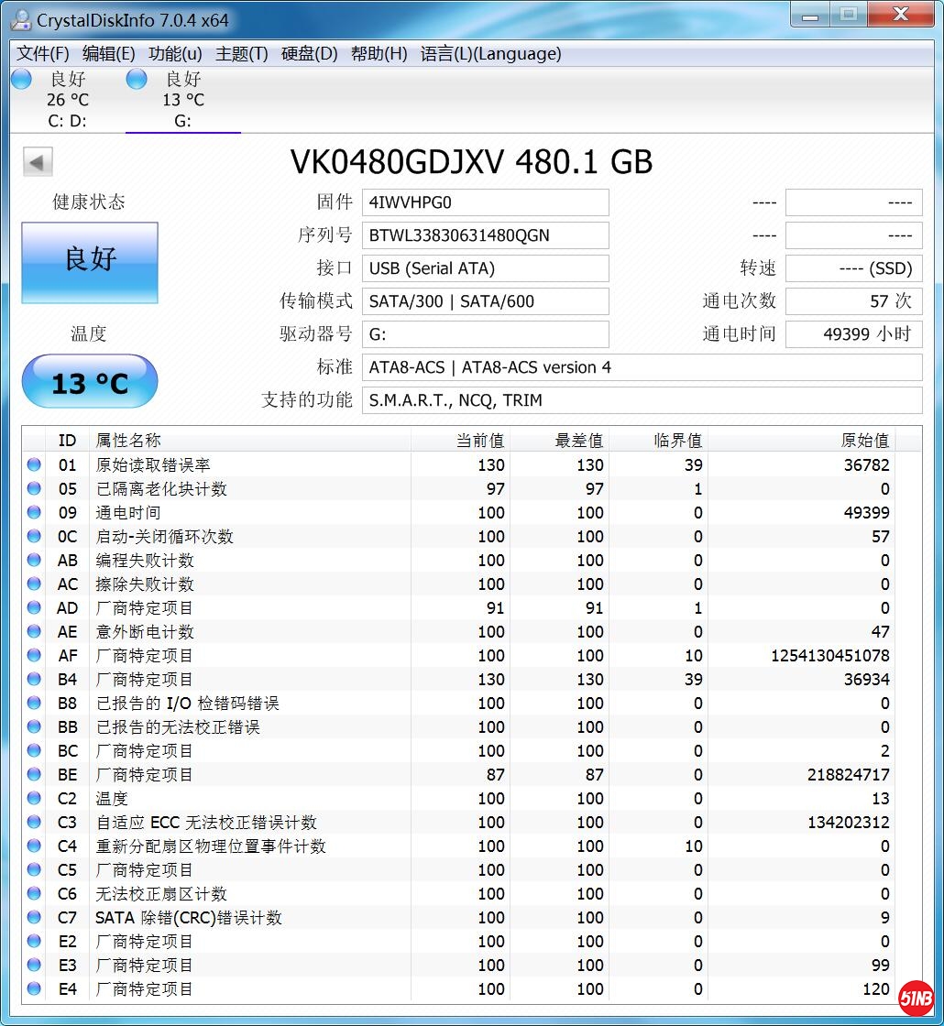
Task: Click the previous disk arrow icon
Action: [x=38, y=162]
